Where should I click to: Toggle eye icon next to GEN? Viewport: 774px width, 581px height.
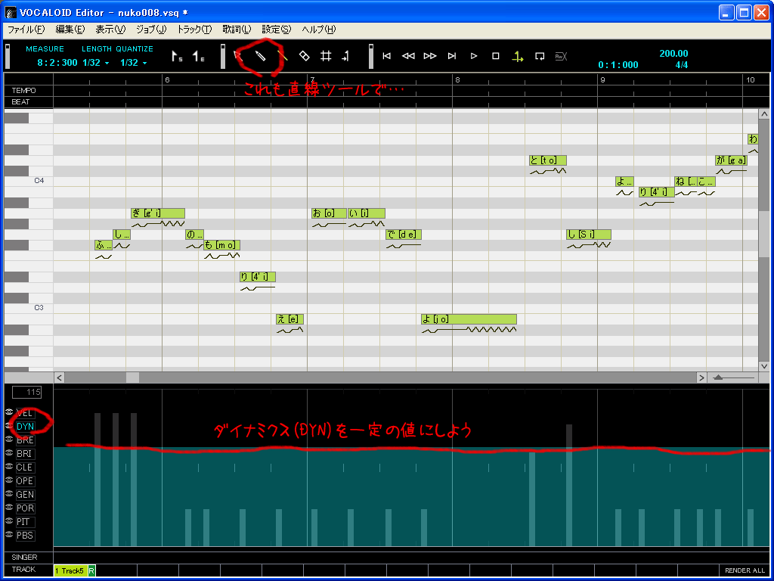pyautogui.click(x=9, y=493)
